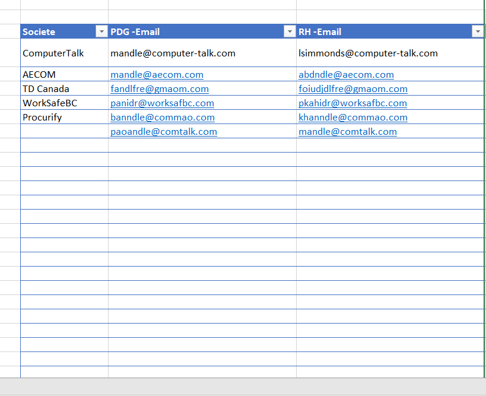Open the khanndle@commao.com link
Image resolution: width=486 pixels, height=396 pixels.
(x=352, y=118)
